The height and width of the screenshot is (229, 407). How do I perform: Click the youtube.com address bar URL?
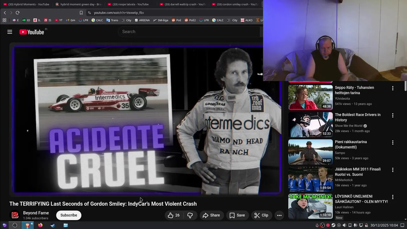click(119, 13)
